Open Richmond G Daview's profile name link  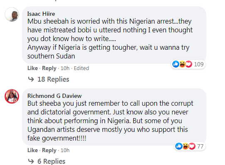pyautogui.click(x=54, y=96)
